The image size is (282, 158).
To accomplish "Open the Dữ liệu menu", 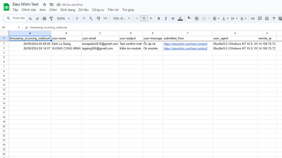I will pyautogui.click(x=83, y=10).
